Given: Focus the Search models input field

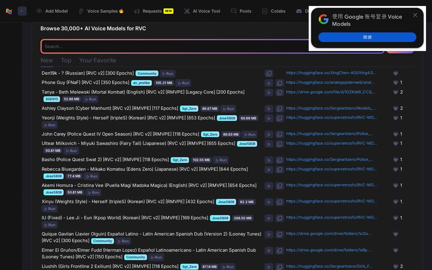Looking at the screenshot, I should coord(212,46).
